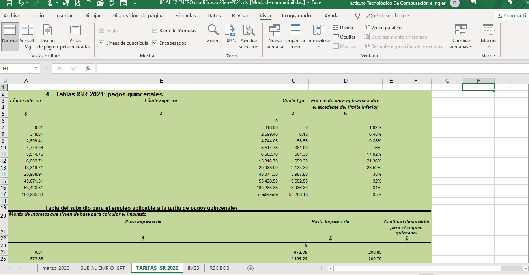529x275 pixels.
Task: Open the IMSS sheet tab
Action: [x=193, y=268]
